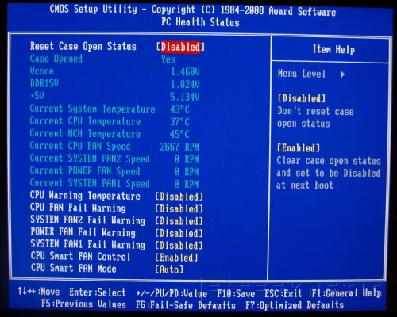The height and width of the screenshot is (317, 397).
Task: Click F6:Fail-Safe Defaults hint
Action: [x=186, y=305]
